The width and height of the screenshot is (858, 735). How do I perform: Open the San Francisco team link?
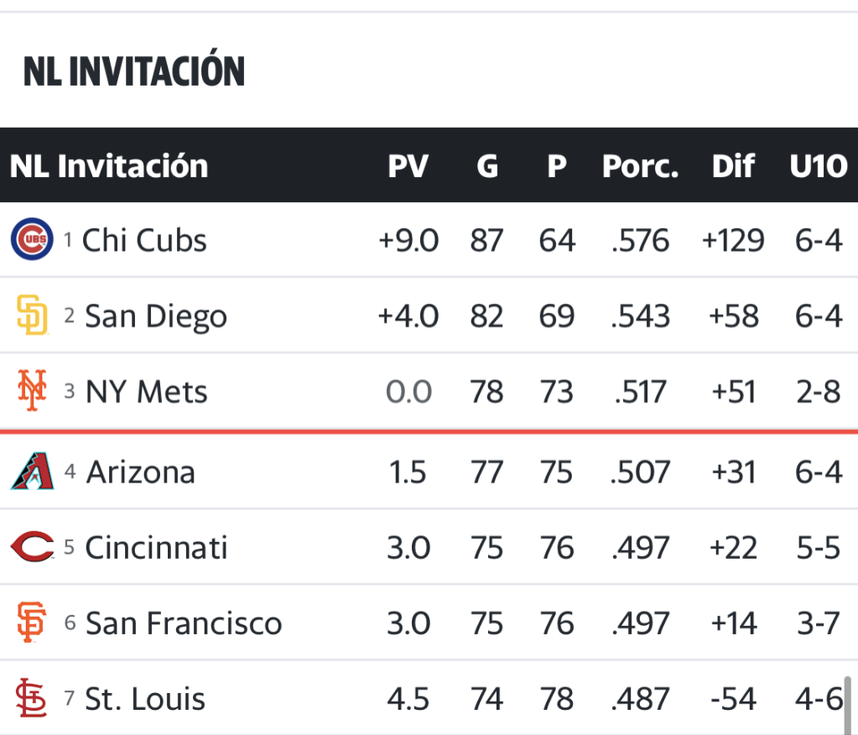tap(184, 623)
